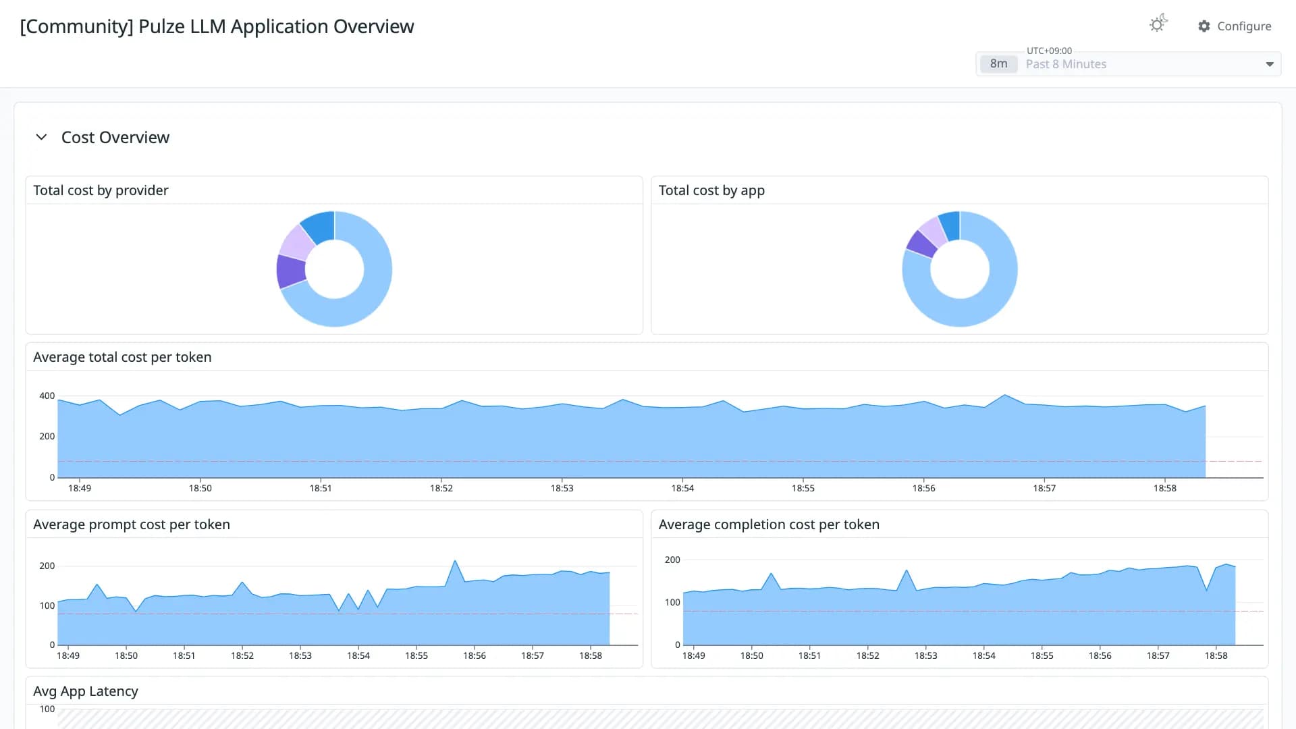Click the 'Total cost by app' widget title

[x=711, y=190]
